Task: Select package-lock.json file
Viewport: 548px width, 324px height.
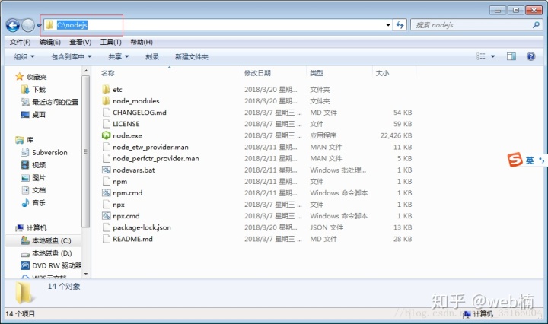Action: (x=142, y=227)
